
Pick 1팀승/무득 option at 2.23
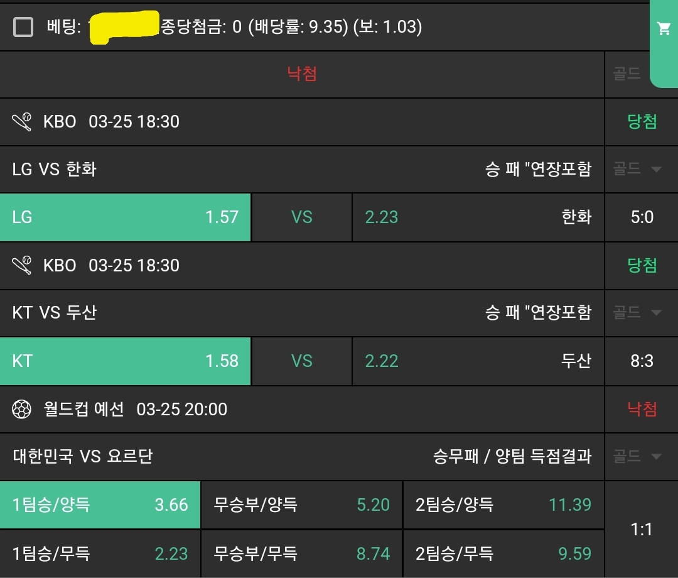tap(100, 553)
